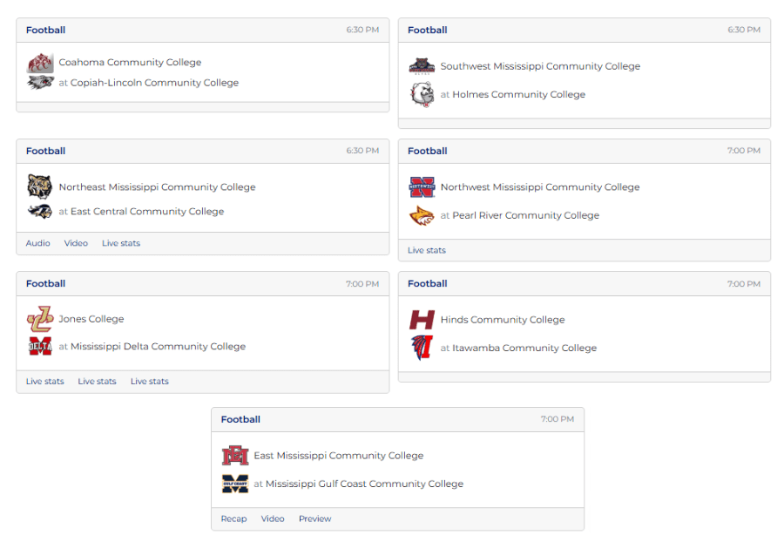Click the Northeast Mississippi tiger logo
The image size is (784, 542).
(x=40, y=186)
